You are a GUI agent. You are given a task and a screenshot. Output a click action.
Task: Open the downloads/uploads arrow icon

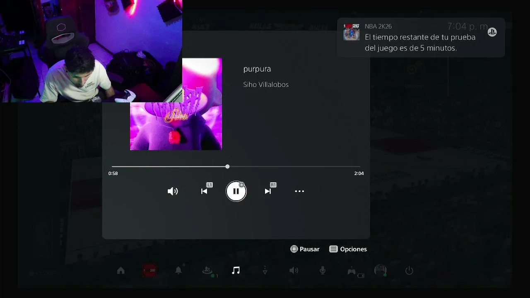click(265, 271)
